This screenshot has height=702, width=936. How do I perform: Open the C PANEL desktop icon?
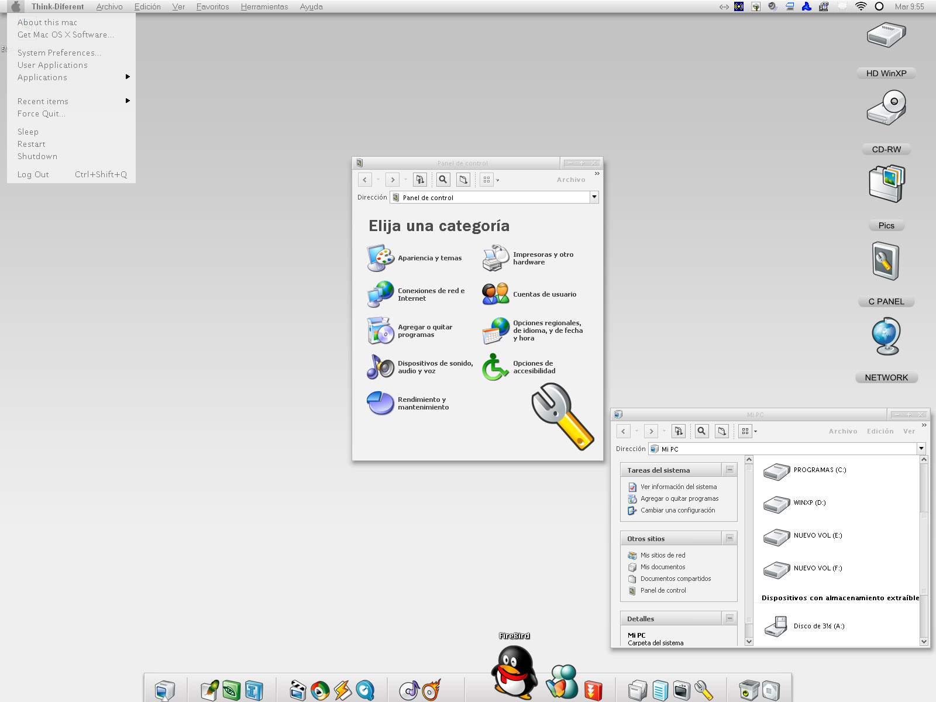[x=886, y=261]
